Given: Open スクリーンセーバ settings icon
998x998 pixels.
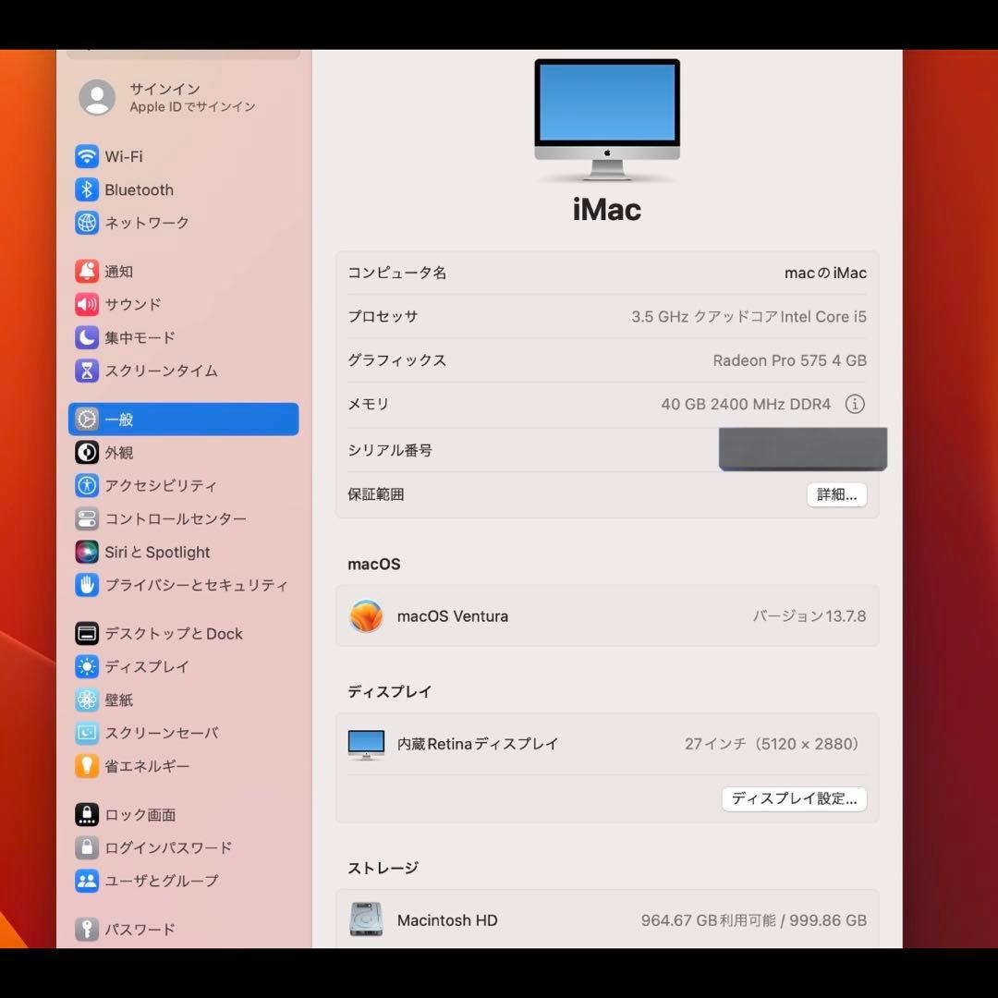Looking at the screenshot, I should coord(86,733).
